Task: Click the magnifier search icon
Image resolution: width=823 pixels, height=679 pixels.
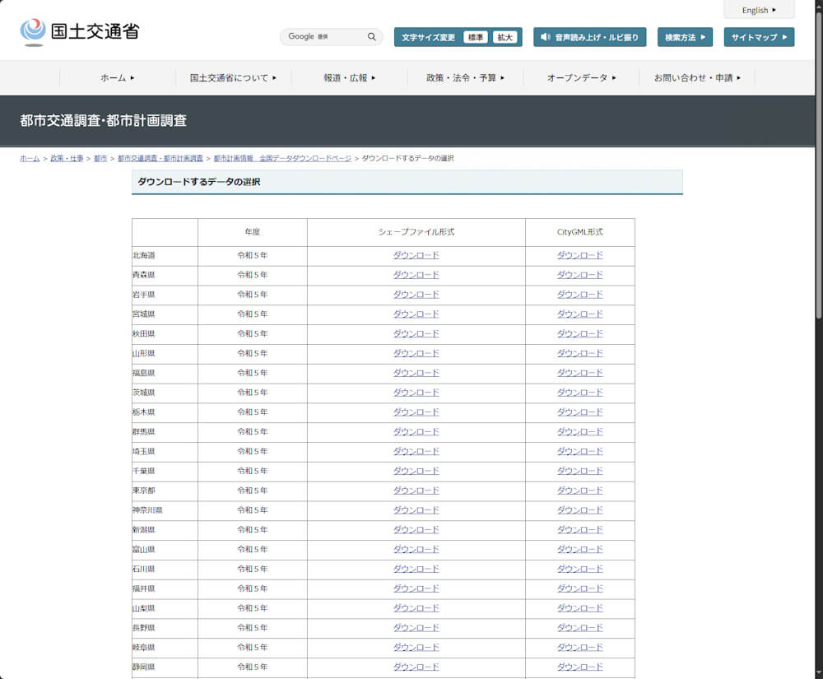Action: tap(372, 37)
